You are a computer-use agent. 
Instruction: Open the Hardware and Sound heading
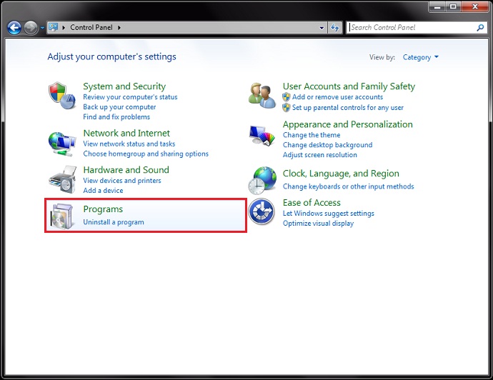(126, 170)
